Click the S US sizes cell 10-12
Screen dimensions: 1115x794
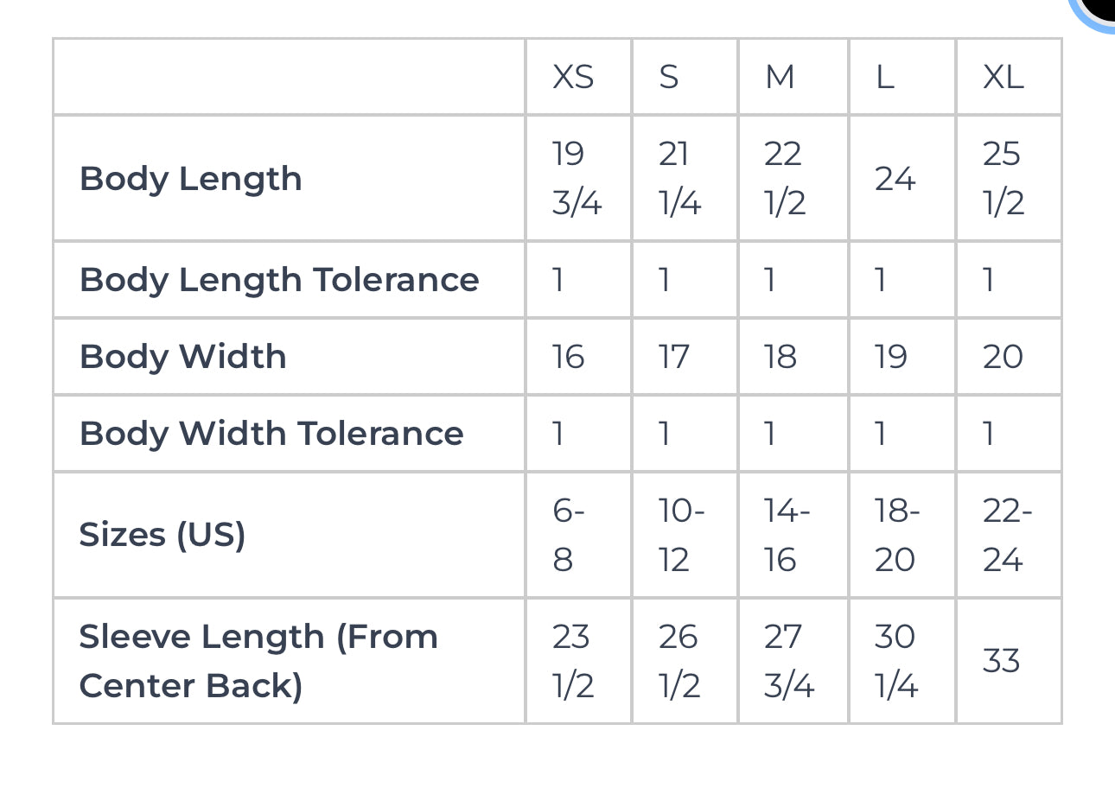681,536
